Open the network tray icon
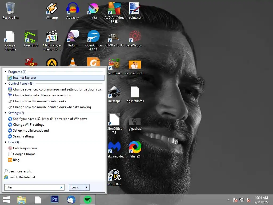The image size is (273, 205). [x=242, y=200]
